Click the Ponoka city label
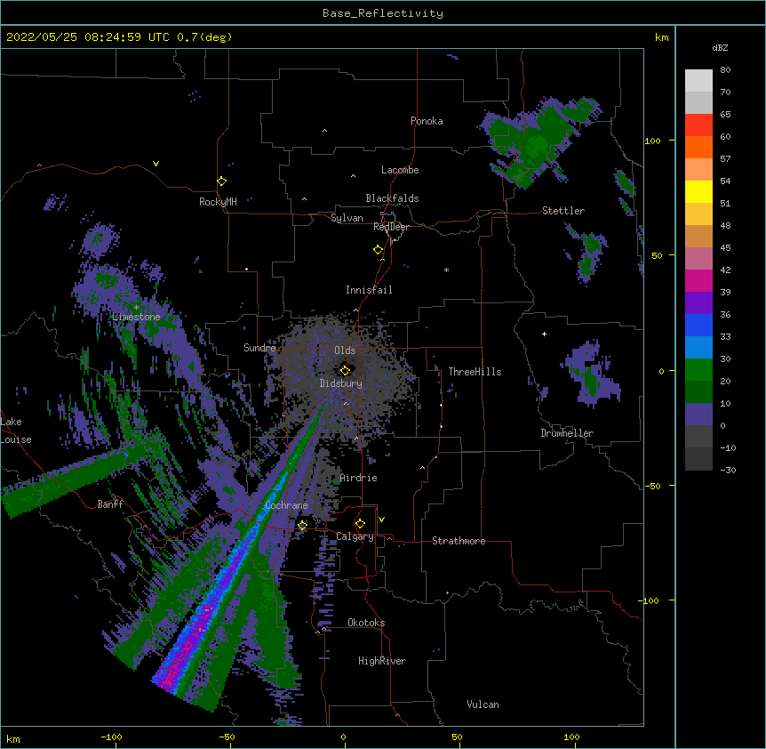This screenshot has width=766, height=749. click(427, 121)
